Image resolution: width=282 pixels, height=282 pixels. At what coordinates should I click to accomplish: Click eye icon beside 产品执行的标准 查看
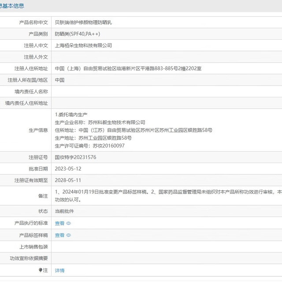(x=69, y=223)
